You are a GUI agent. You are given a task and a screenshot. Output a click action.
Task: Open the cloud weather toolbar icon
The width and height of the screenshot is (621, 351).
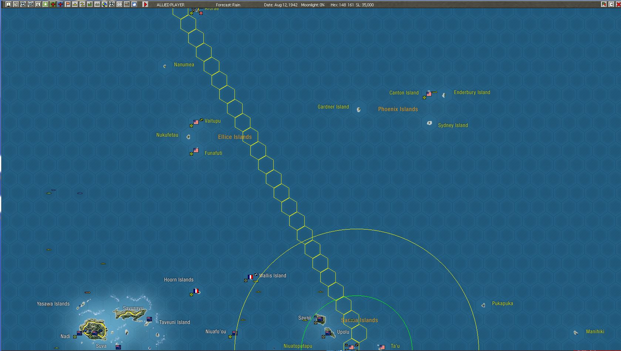(x=134, y=4)
